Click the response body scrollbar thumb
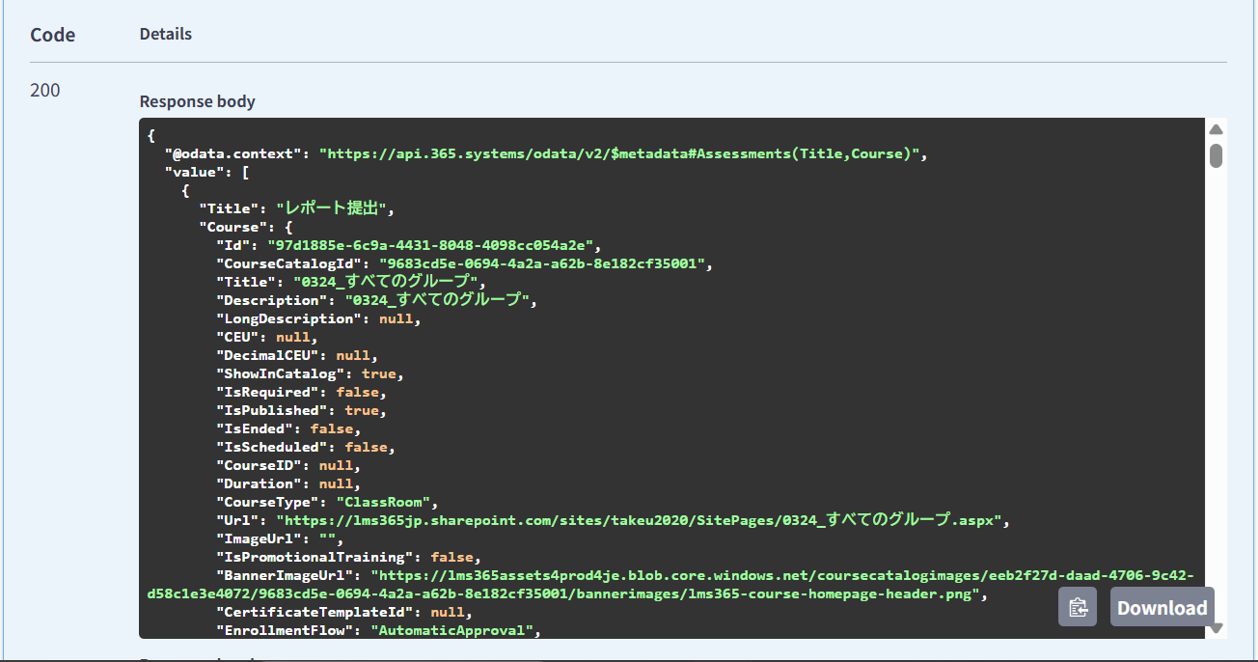1258x662 pixels. 1217,155
